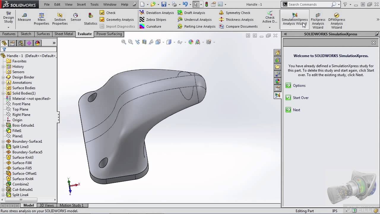Click the Sensor tool
Image resolution: width=380 pixels, height=214 pixels.
[76, 17]
